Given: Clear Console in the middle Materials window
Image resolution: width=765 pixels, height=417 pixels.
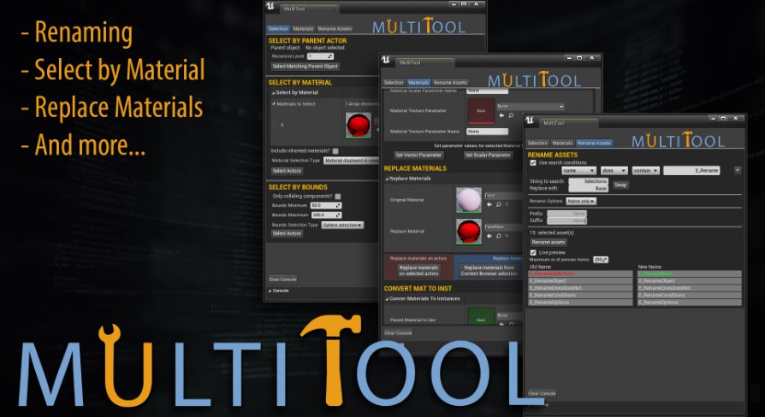Looking at the screenshot, I should click(398, 332).
